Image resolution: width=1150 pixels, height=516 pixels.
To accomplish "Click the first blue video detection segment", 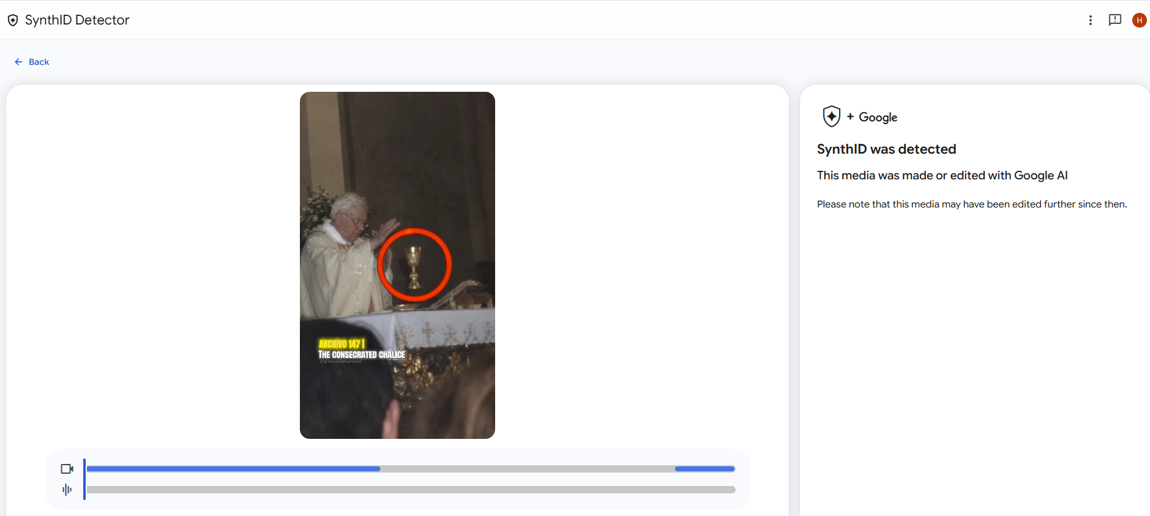I will 233,469.
